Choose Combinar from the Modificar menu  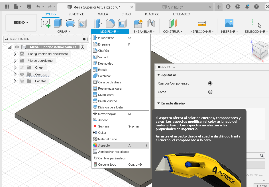coord(121,76)
